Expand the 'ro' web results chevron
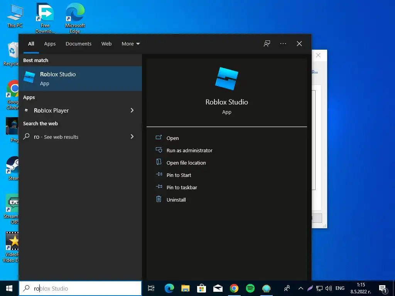395x296 pixels. tap(132, 136)
